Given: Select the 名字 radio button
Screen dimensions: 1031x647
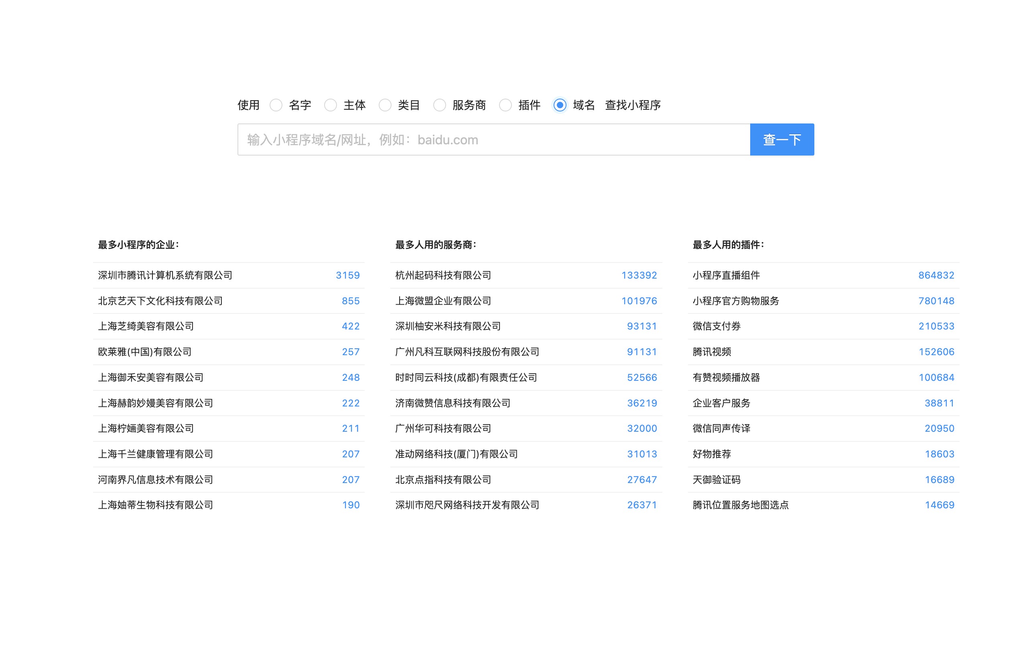Looking at the screenshot, I should coord(276,105).
